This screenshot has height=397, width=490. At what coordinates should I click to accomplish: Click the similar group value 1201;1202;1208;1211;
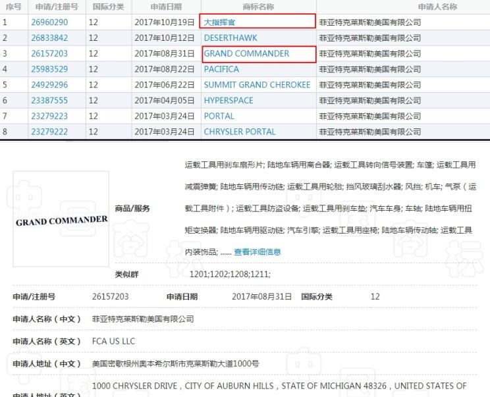tap(230, 275)
